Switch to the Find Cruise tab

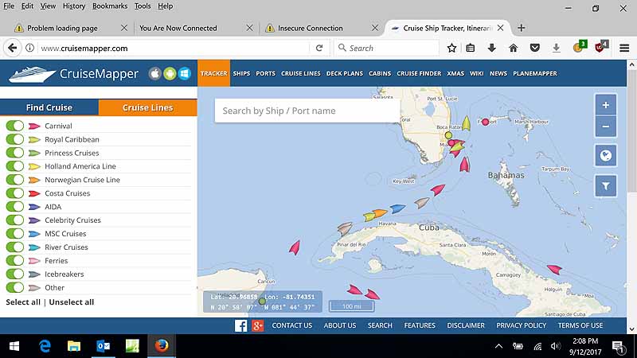(49, 107)
